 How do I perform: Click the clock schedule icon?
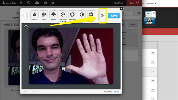click(29, 3)
